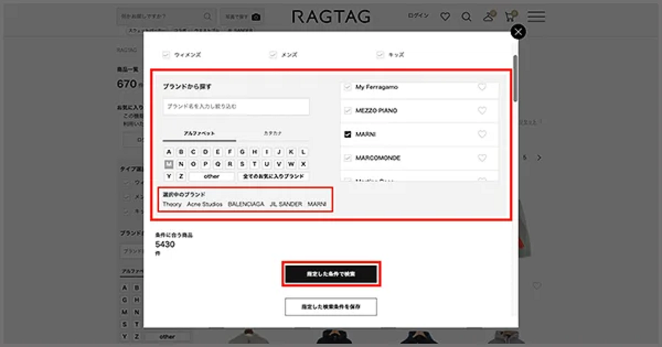Filter brands by letter G in modal

click(242, 152)
